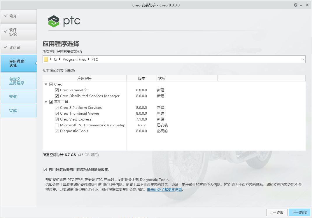The image size is (312, 218).
Task: Disable diagnostic data collection checkbox
Action: (45, 170)
